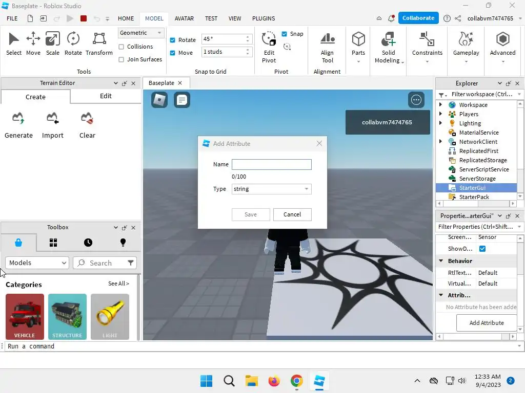Open the FILE menu
525x393 pixels.
click(x=12, y=18)
